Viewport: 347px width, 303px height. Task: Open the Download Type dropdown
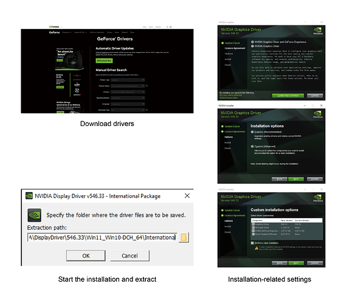click(128, 110)
